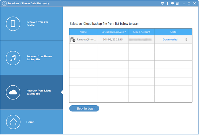Screen dimensions: 199x135
Task: Delete the Rainbow backup with trash icon
Action: tap(186, 39)
